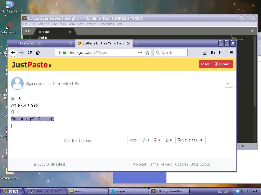Switch to www folder taskbar button
261x195 pixels.
88,191
